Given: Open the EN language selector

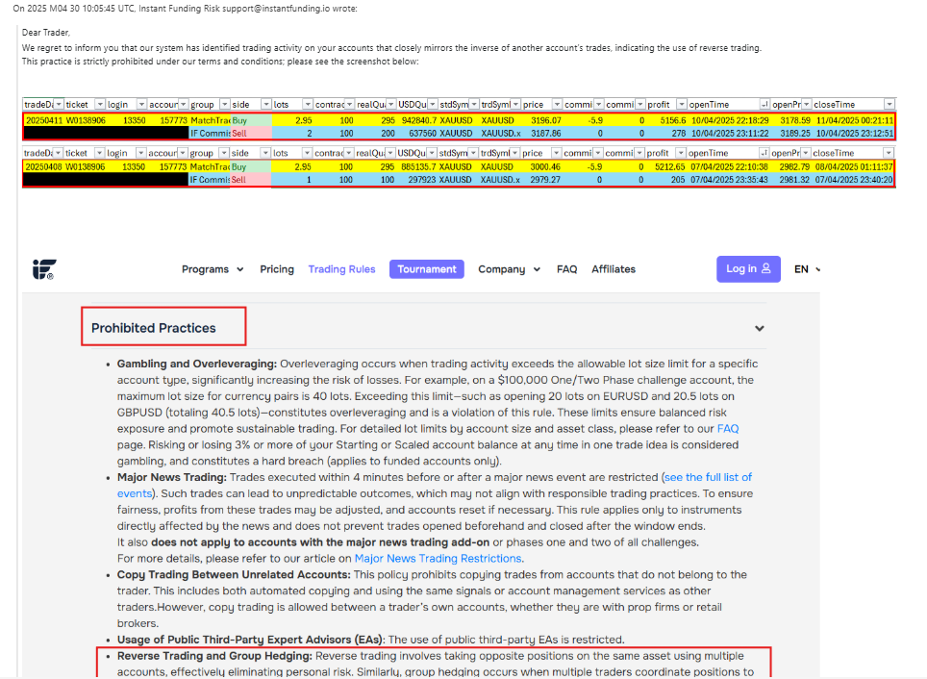Looking at the screenshot, I should 807,269.
